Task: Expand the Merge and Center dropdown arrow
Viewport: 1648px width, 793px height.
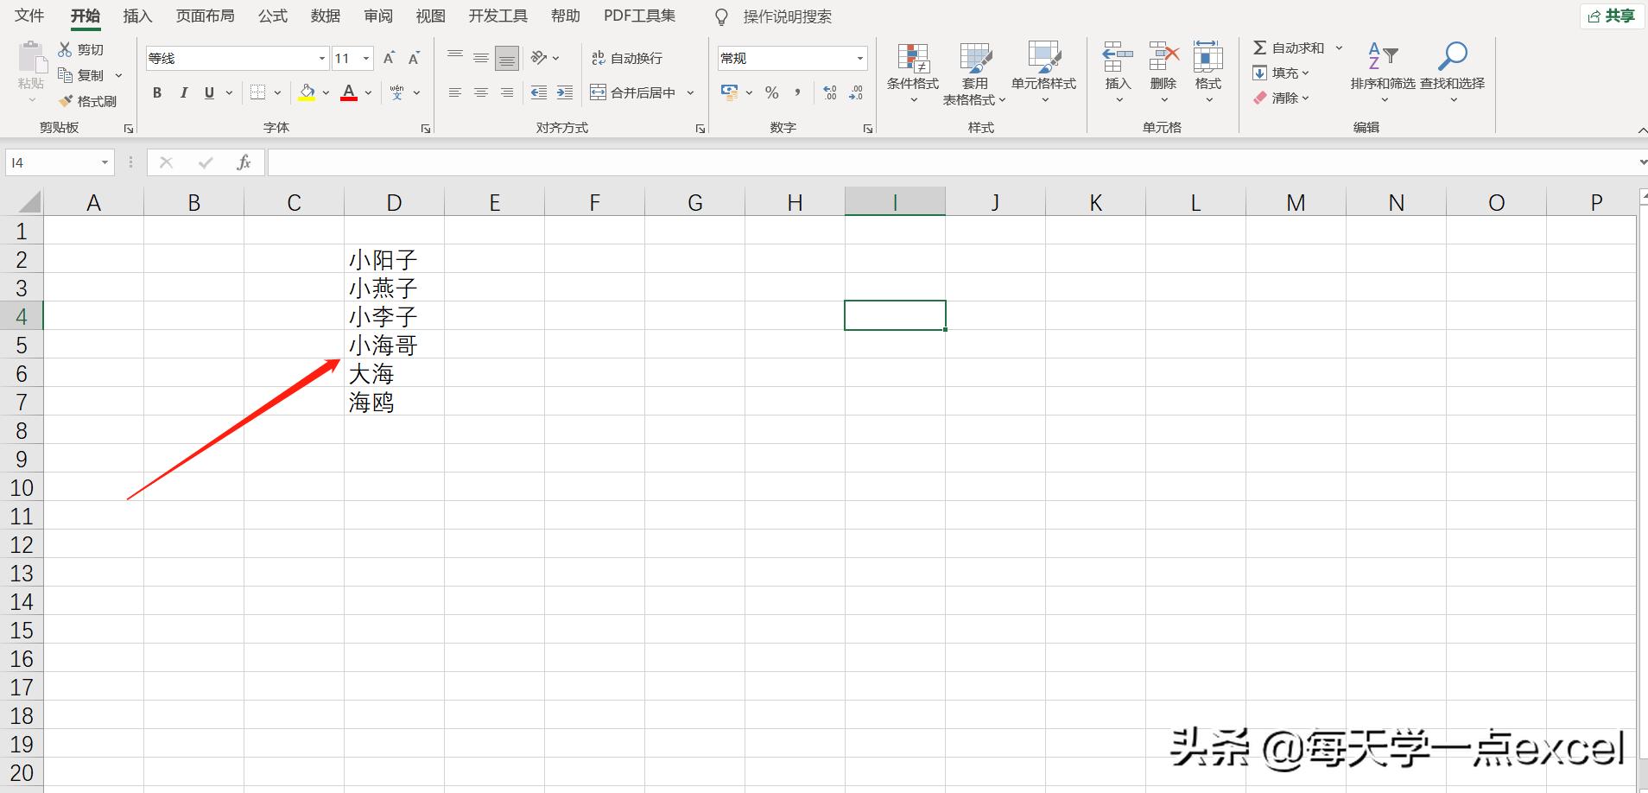Action: pyautogui.click(x=690, y=92)
